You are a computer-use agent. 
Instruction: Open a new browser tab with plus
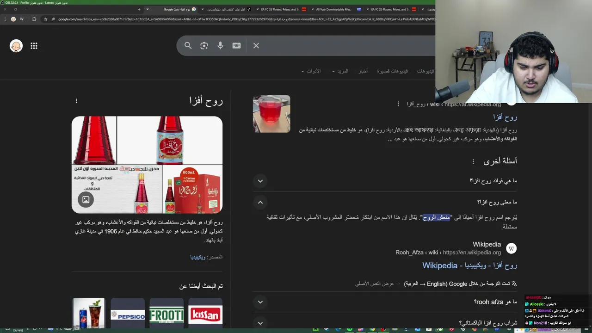click(139, 9)
